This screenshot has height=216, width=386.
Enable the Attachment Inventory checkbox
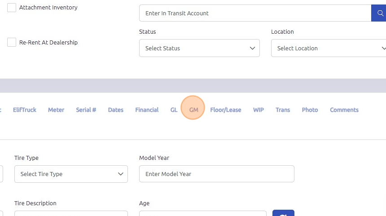click(x=12, y=8)
